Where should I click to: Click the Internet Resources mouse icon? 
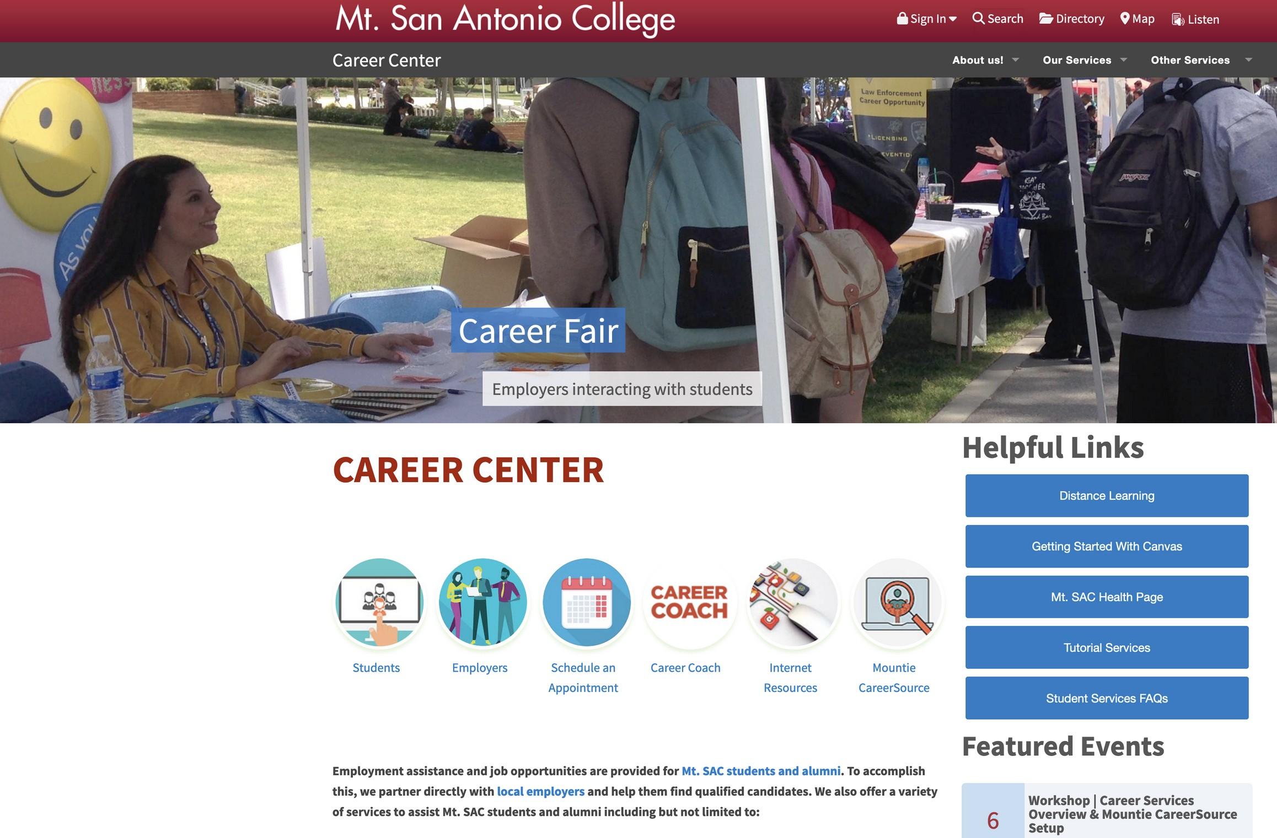793,602
